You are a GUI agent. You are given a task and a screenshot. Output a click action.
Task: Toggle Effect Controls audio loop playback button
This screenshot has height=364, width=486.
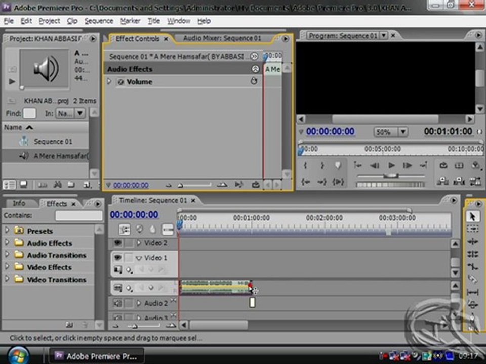click(255, 185)
